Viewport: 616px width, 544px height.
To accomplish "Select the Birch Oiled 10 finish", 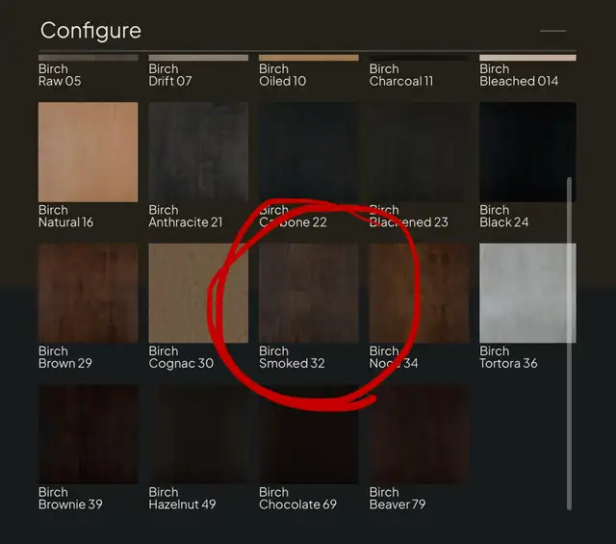I will point(309,71).
